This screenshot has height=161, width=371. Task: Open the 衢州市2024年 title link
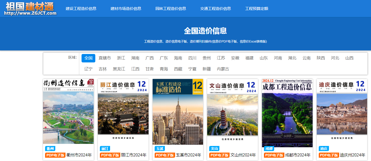tap(79, 155)
